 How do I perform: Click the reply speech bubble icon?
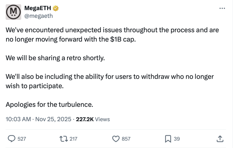tap(11, 139)
